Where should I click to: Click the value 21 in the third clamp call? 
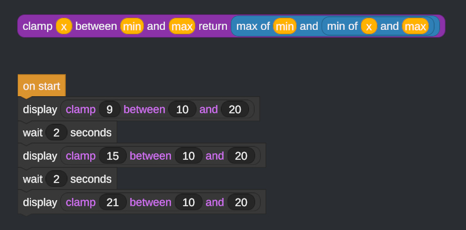[x=113, y=202]
